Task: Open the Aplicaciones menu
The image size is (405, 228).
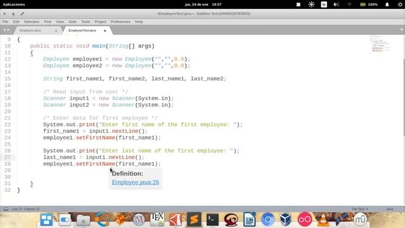Action: tap(14, 4)
